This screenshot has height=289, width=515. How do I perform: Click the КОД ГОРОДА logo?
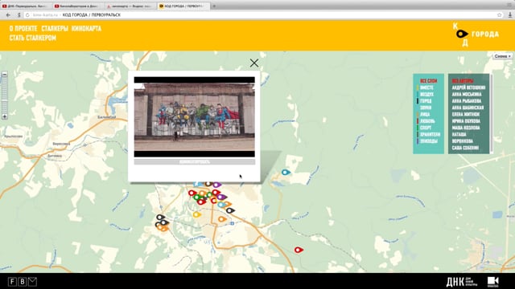pos(476,34)
